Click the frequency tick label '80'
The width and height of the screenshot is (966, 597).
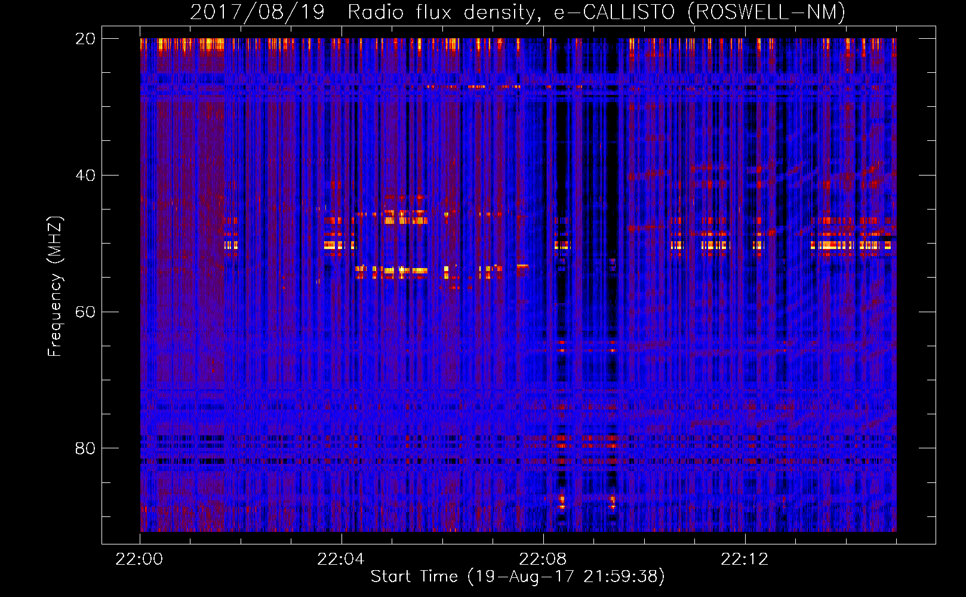85,448
